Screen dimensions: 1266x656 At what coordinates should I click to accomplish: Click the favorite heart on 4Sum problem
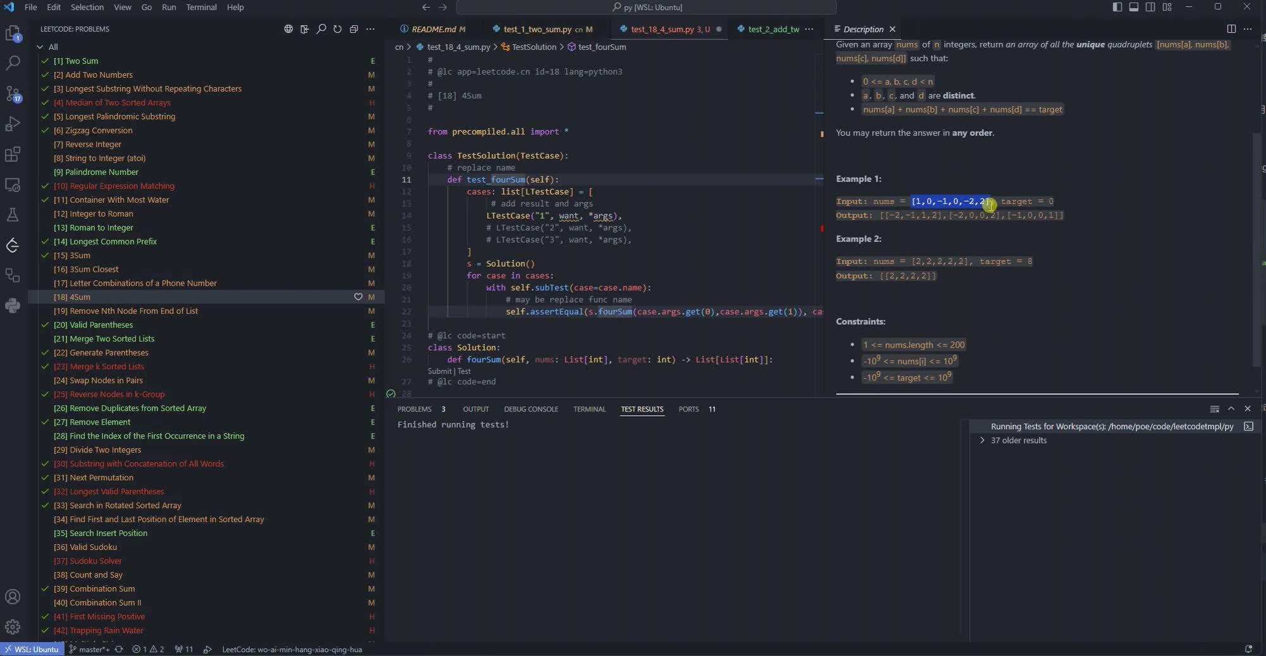[x=358, y=297]
